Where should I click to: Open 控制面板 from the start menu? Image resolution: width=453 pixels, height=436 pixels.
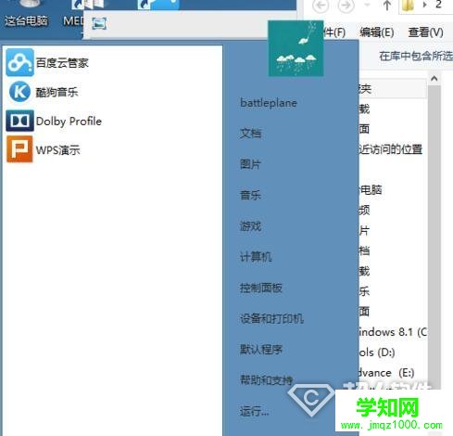261,288
